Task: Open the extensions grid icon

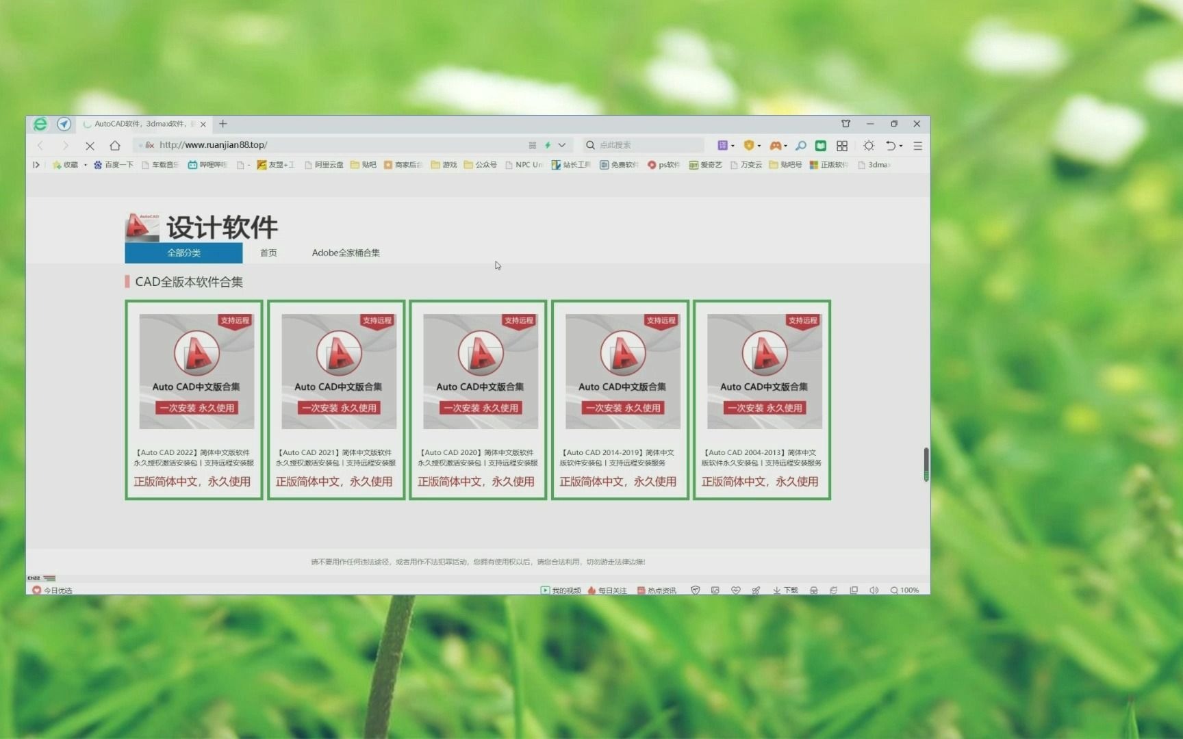Action: pos(842,145)
